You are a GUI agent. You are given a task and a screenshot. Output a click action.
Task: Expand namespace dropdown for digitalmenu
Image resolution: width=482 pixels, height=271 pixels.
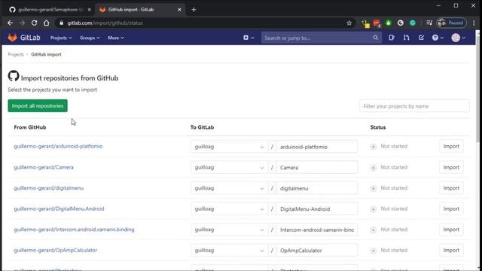point(229,188)
